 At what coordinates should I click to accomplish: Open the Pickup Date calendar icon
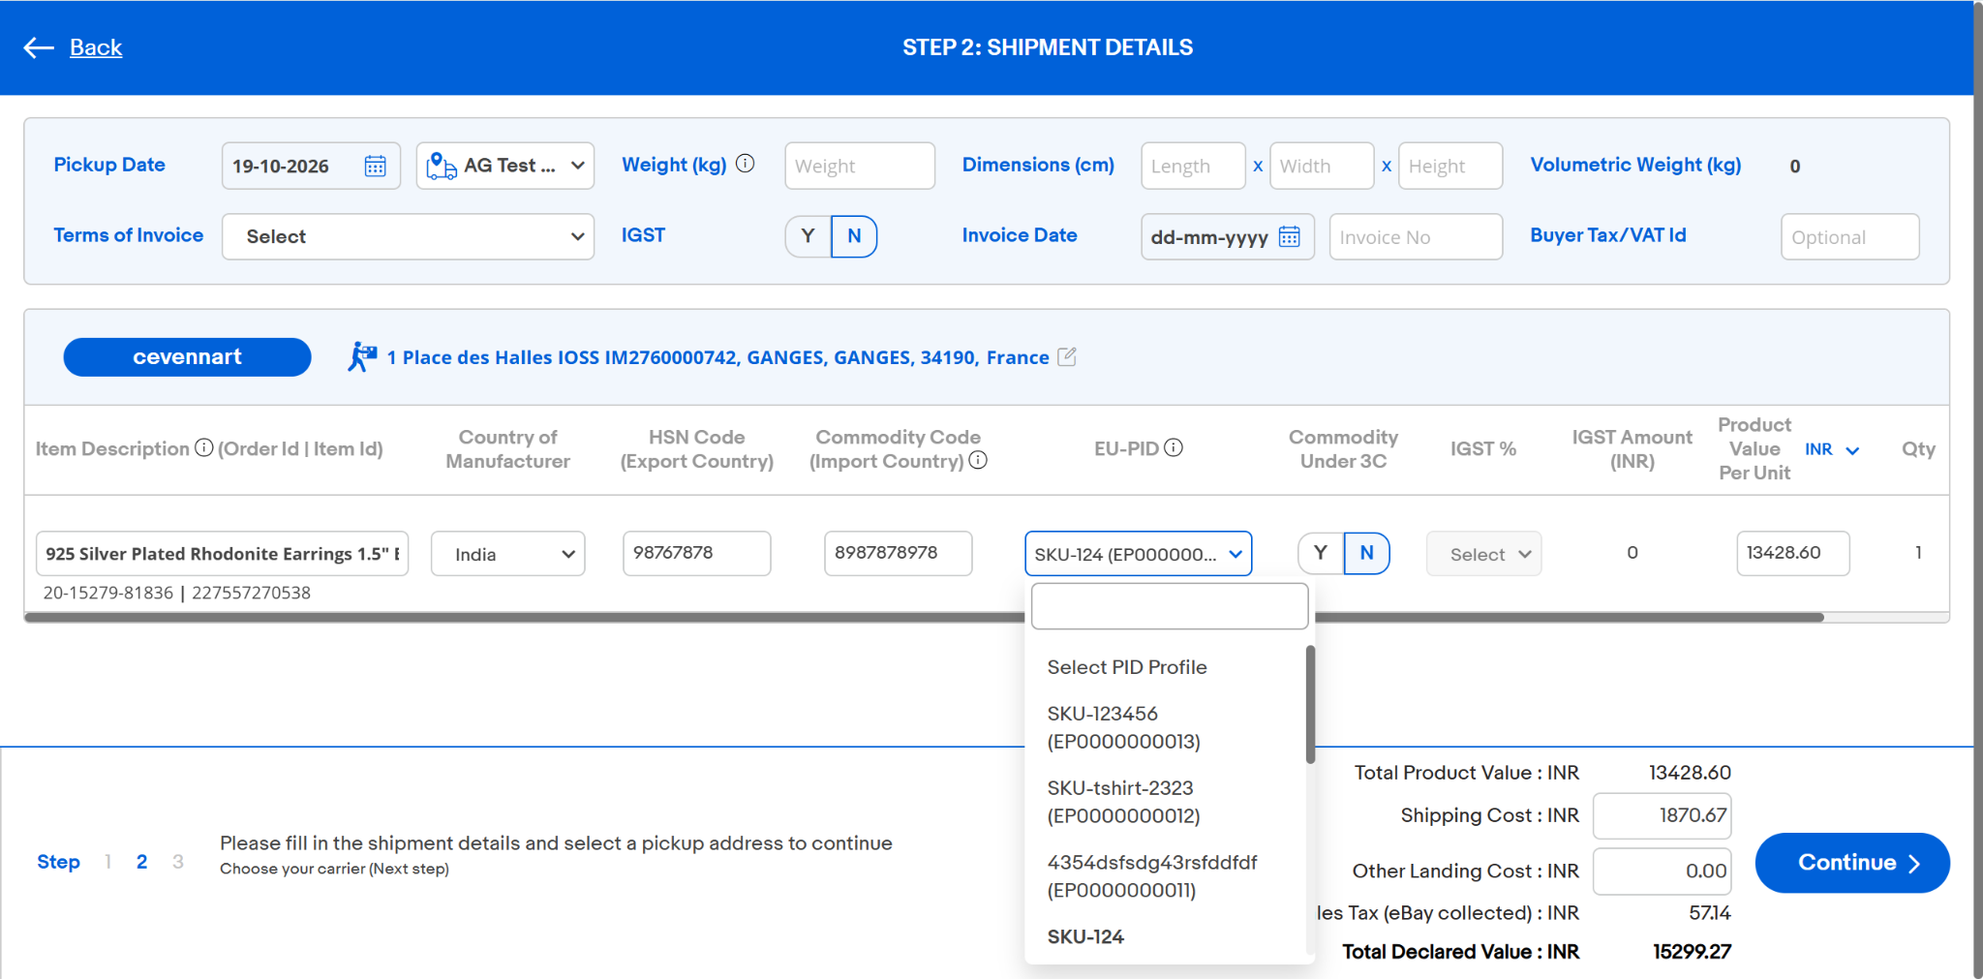pyautogui.click(x=375, y=166)
